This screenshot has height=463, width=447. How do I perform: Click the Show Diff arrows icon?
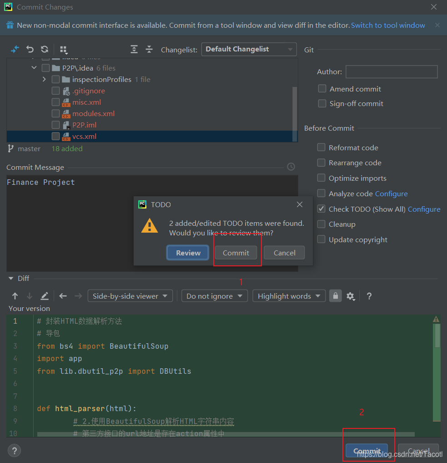pos(15,49)
